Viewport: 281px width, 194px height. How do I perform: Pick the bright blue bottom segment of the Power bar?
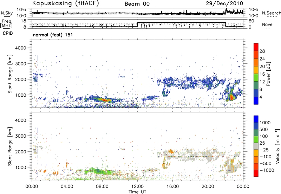coord(256,101)
